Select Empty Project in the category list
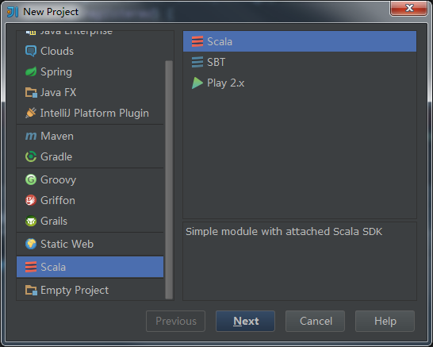This screenshot has width=433, height=347. tap(90, 290)
